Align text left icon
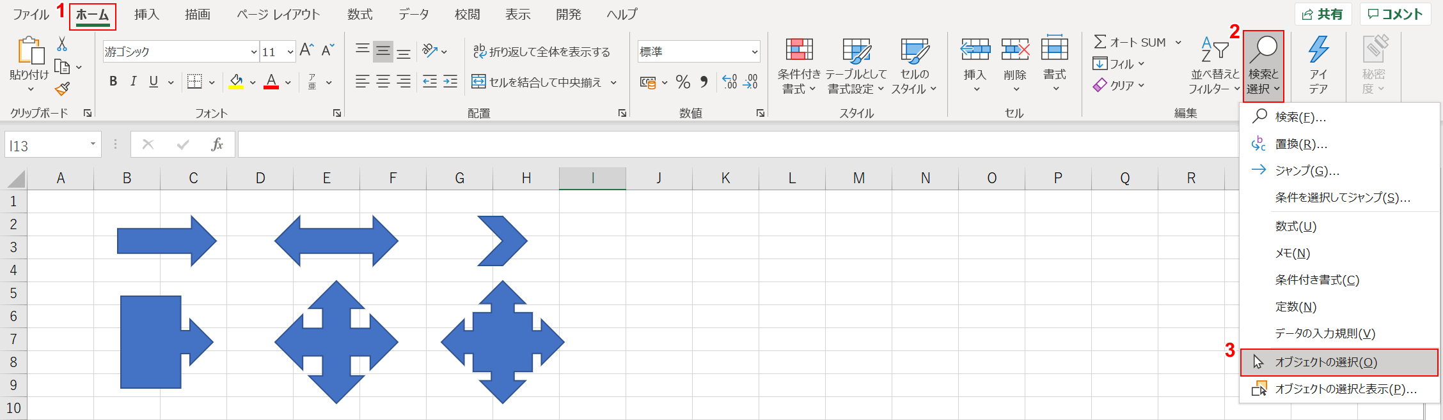This screenshot has height=420, width=1443. click(x=363, y=82)
